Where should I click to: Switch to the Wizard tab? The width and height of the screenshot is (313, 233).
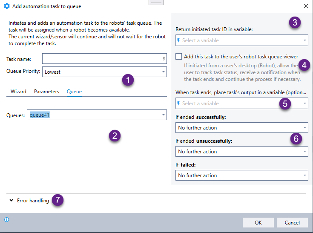[18, 92]
